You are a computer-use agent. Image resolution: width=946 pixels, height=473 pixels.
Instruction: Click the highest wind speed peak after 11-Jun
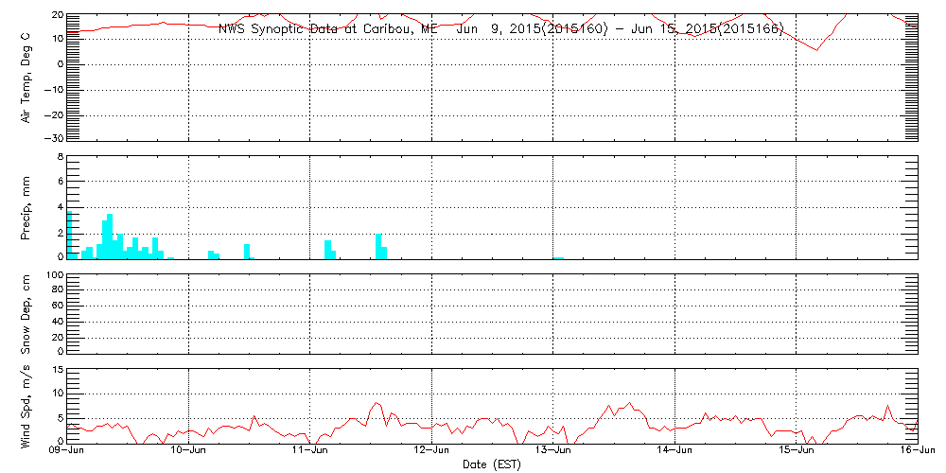tap(377, 403)
